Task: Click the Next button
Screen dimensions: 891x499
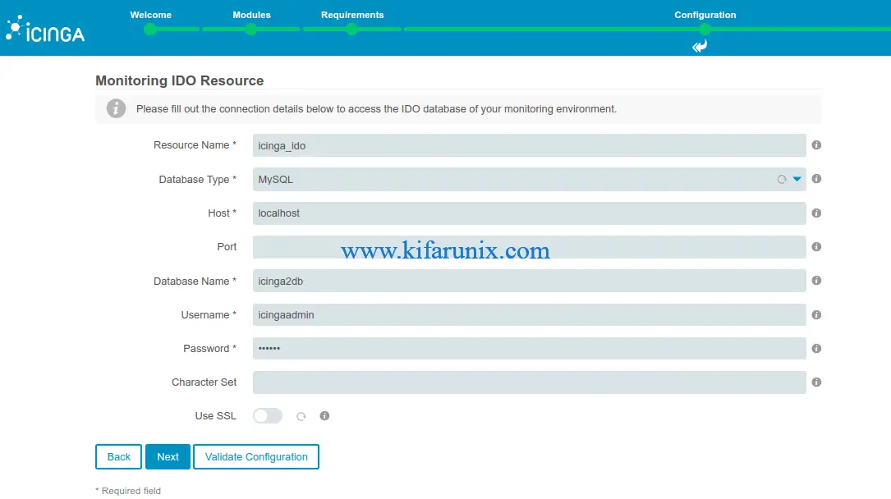Action: coord(168,457)
